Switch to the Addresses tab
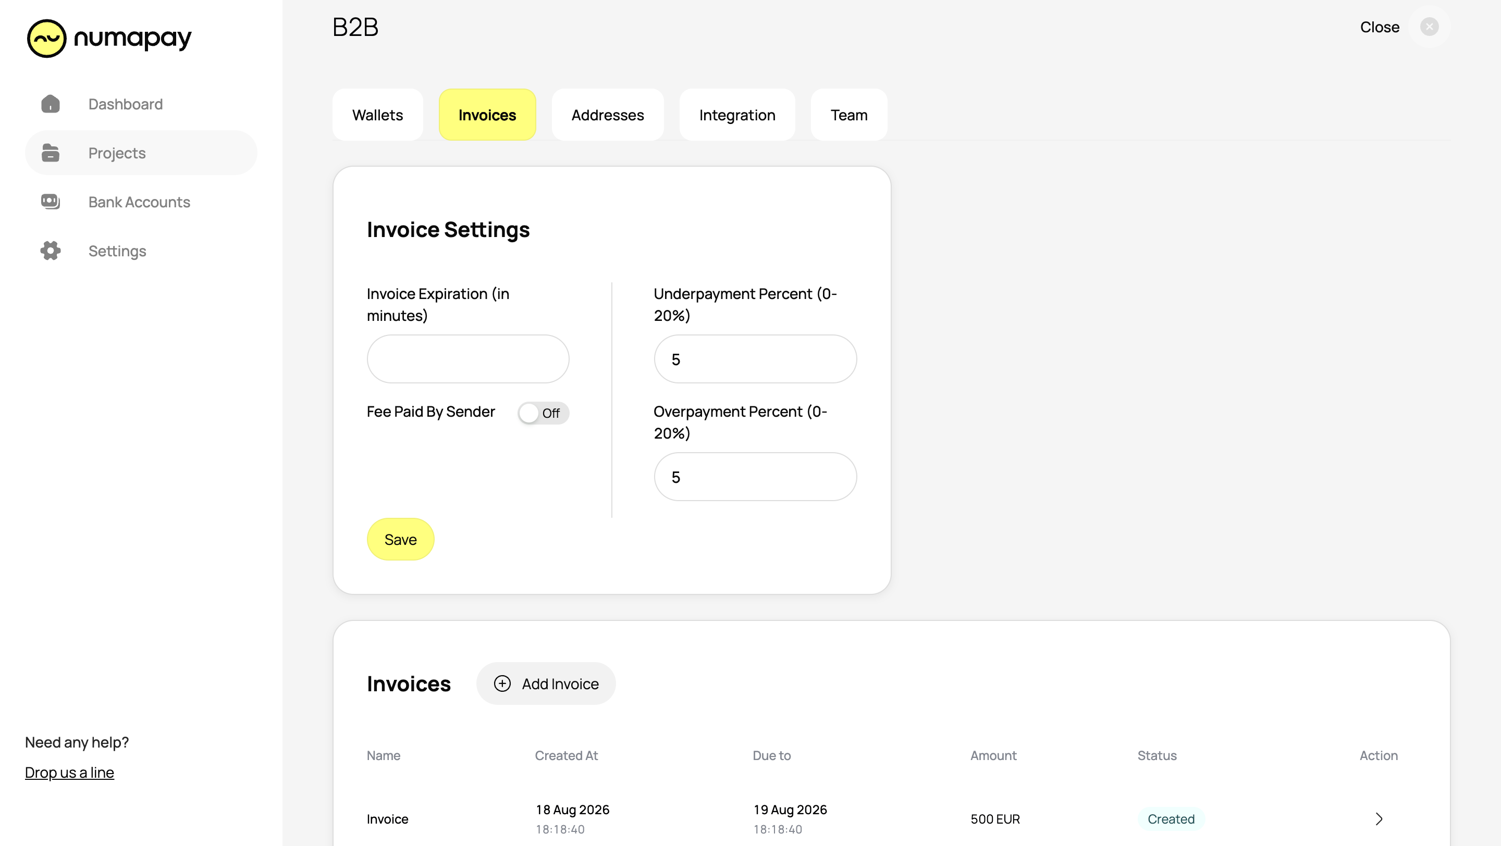The height and width of the screenshot is (846, 1501). pos(608,115)
